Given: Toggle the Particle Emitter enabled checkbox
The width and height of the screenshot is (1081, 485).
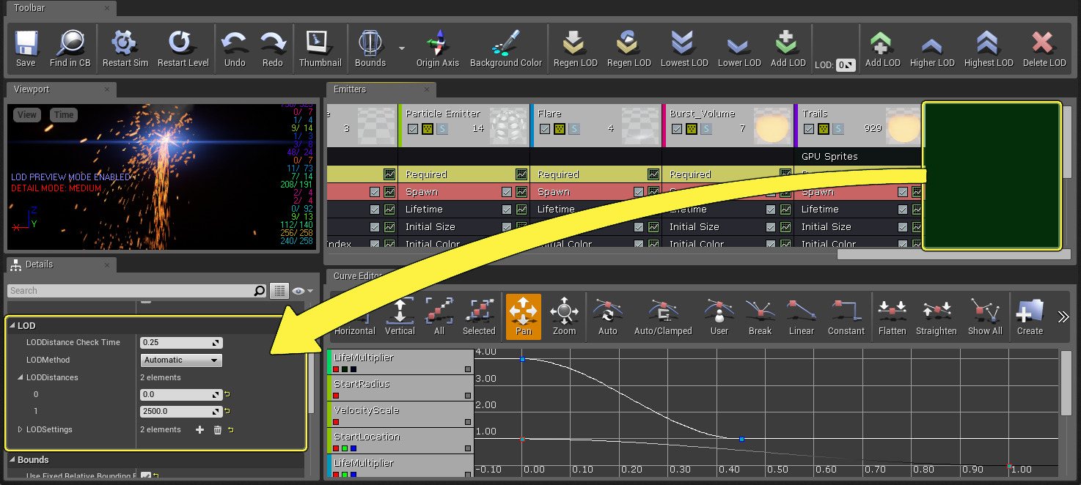Looking at the screenshot, I should pyautogui.click(x=412, y=129).
